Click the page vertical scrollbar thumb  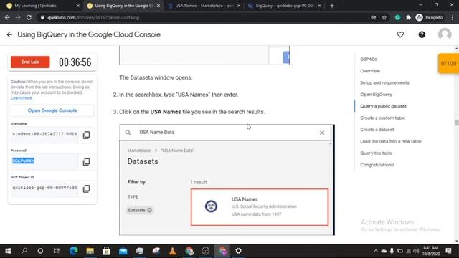coord(457,123)
